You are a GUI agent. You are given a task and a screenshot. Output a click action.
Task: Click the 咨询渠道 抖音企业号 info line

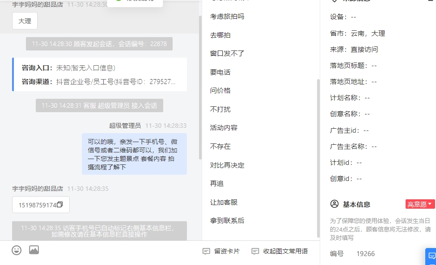(98, 82)
